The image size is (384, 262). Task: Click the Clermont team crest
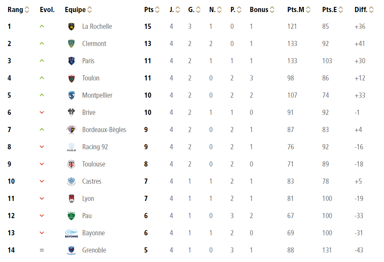(72, 44)
